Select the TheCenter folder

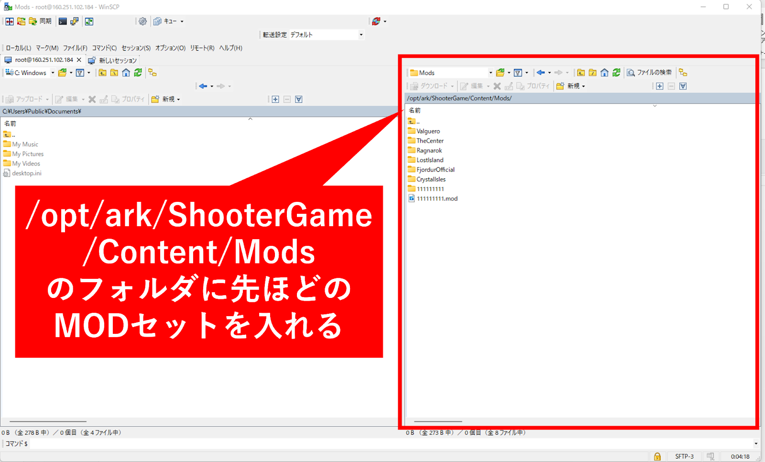point(426,141)
